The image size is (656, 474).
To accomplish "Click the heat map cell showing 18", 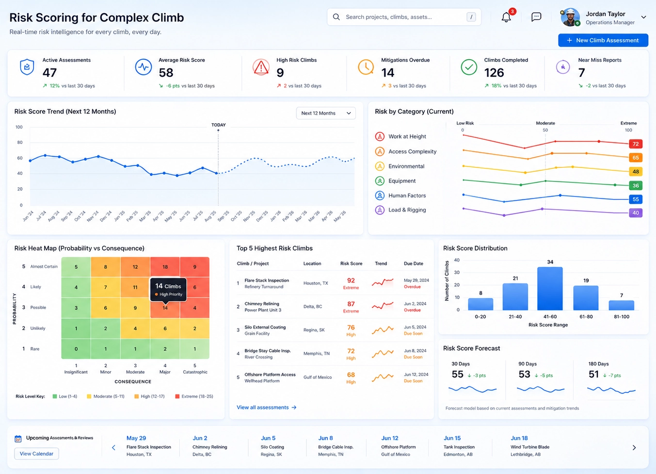I will point(165,267).
